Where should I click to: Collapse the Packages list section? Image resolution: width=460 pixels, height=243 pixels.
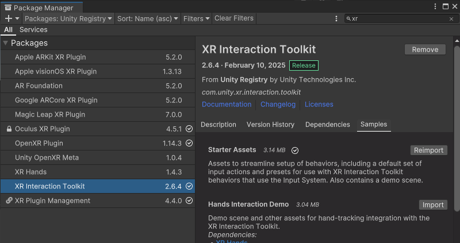click(x=5, y=43)
